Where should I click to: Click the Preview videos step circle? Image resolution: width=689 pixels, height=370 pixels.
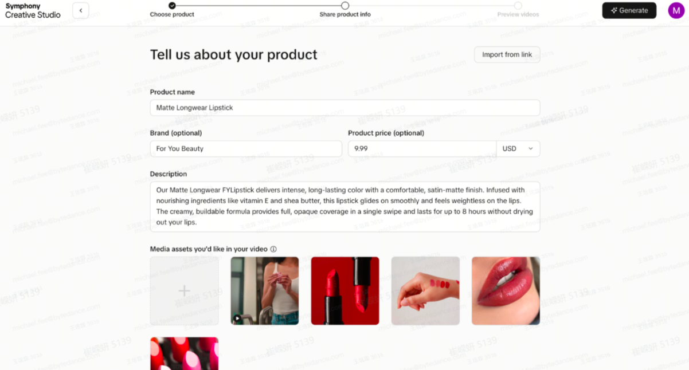(518, 5)
